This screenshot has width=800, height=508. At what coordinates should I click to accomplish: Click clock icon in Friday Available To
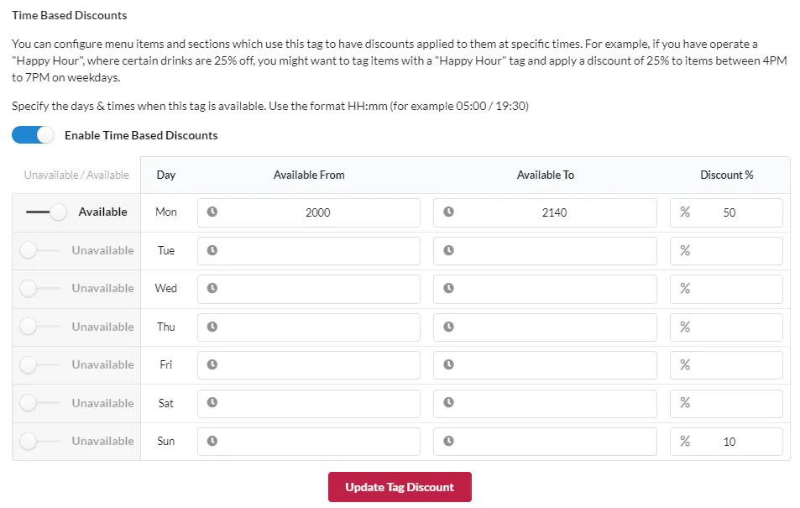pyautogui.click(x=448, y=364)
